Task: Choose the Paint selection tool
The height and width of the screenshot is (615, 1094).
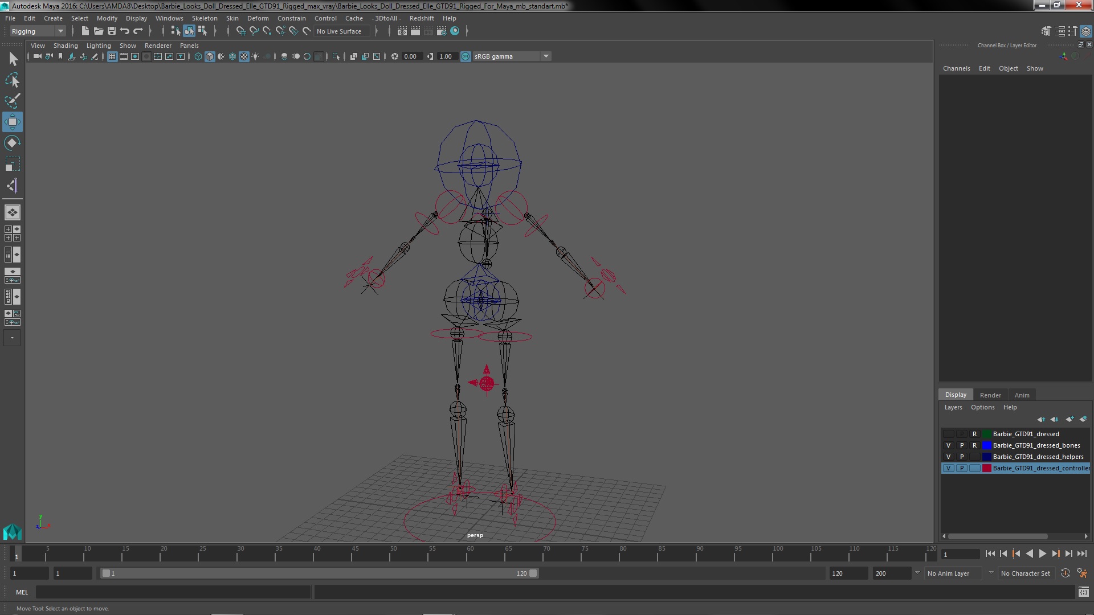Action: 13,101
